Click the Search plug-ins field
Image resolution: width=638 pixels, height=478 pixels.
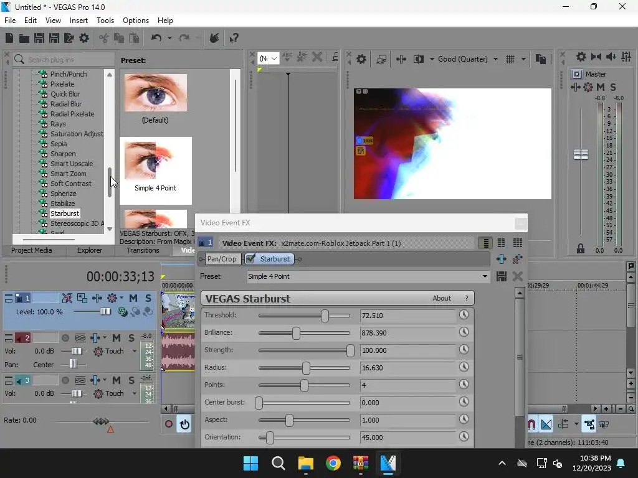(x=64, y=59)
